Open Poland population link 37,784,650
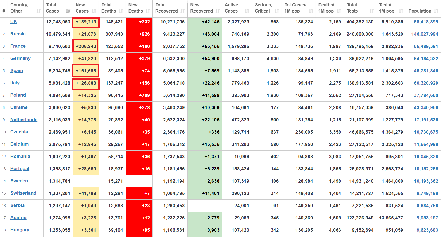This screenshot has width=441, height=237. 426,95
